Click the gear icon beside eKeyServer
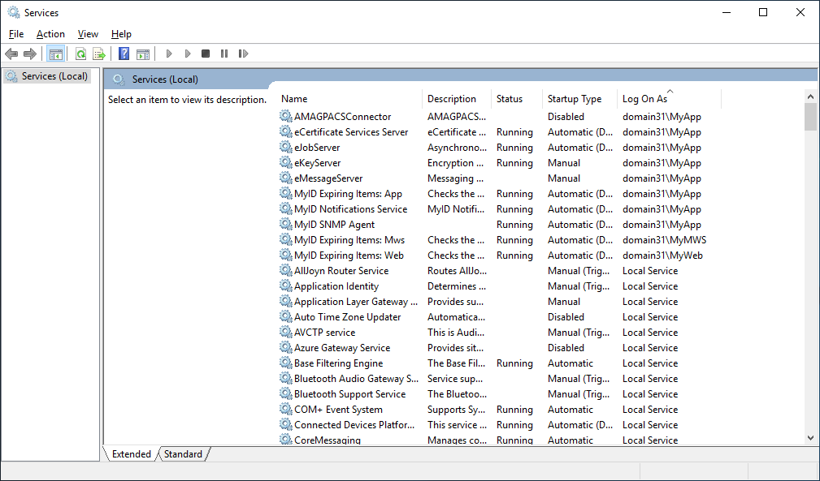 [x=285, y=163]
